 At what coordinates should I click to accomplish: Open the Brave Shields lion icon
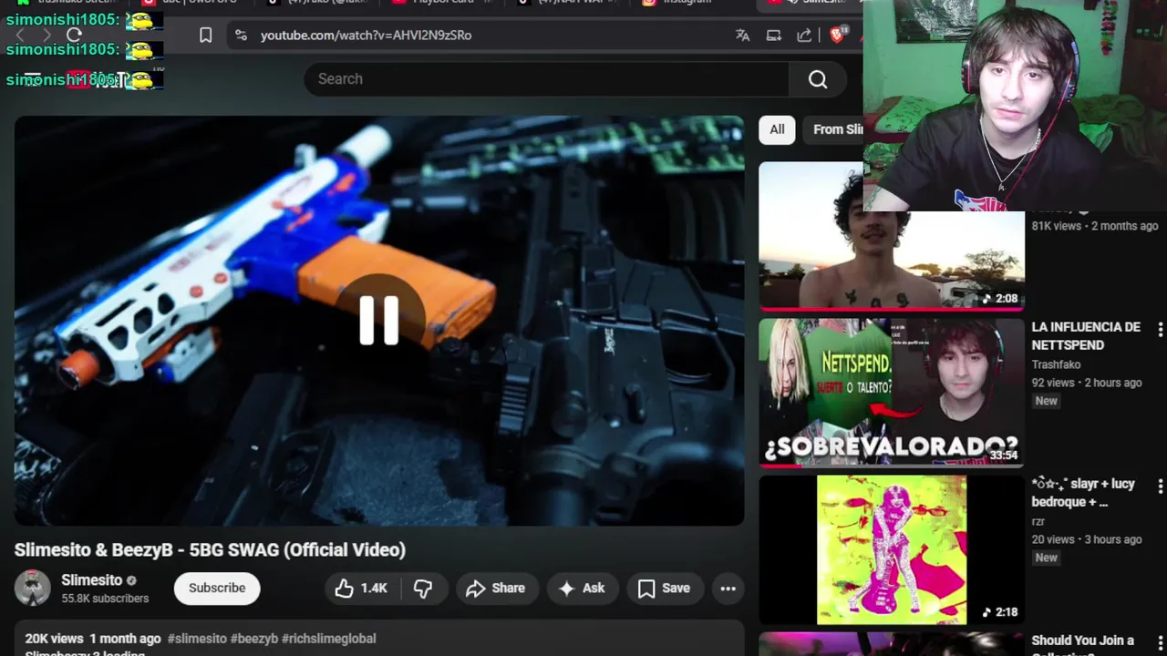839,35
